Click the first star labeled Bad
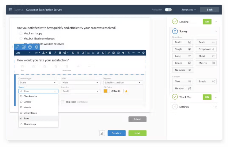This screenshot has width=228, height=147. [x=22, y=66]
